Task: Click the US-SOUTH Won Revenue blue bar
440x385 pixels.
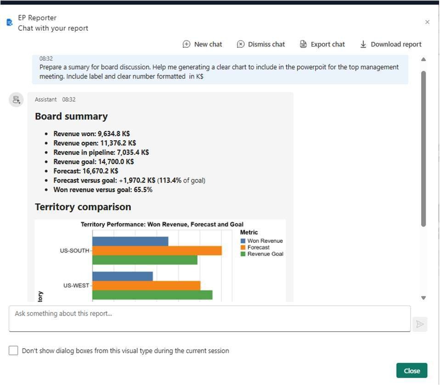Action: coord(130,241)
